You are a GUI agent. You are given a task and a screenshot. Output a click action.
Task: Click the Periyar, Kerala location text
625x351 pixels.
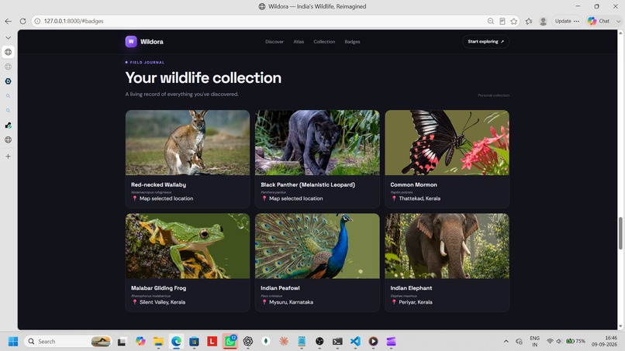[416, 302]
